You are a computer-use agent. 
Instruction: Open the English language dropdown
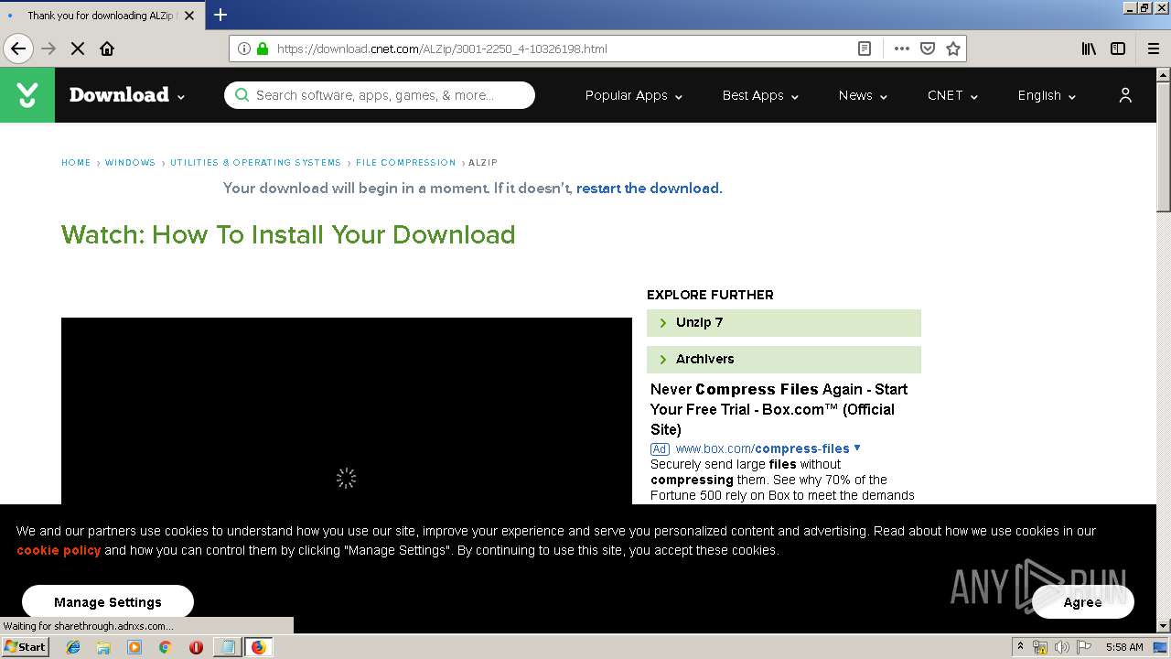tap(1047, 95)
